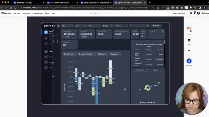Screen dimensions: 209x117
Task: Bookmark this page with the star icon
Action: tap(163, 8)
